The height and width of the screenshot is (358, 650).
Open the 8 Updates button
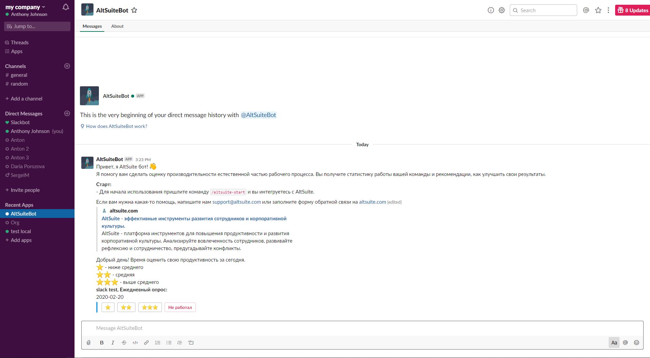(632, 10)
